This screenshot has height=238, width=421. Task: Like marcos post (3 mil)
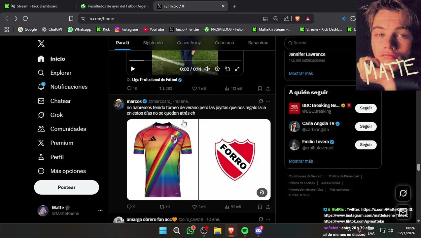pos(199,207)
